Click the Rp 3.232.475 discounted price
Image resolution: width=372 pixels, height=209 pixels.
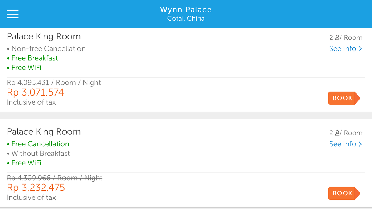coord(36,188)
